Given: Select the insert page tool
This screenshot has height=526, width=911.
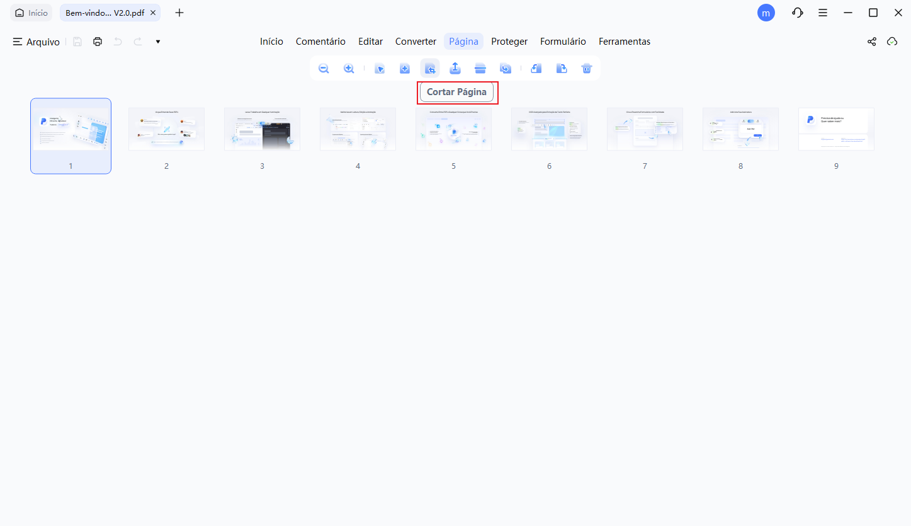Looking at the screenshot, I should 405,68.
